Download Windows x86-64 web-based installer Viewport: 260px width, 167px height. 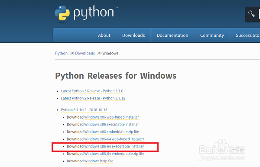(114, 139)
